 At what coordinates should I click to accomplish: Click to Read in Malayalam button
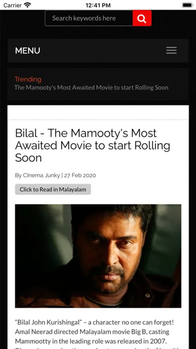[53, 189]
